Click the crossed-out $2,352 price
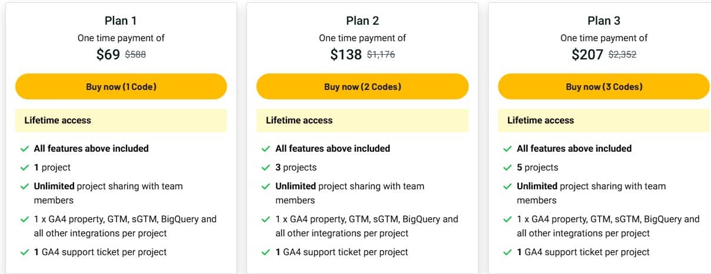 [x=622, y=55]
